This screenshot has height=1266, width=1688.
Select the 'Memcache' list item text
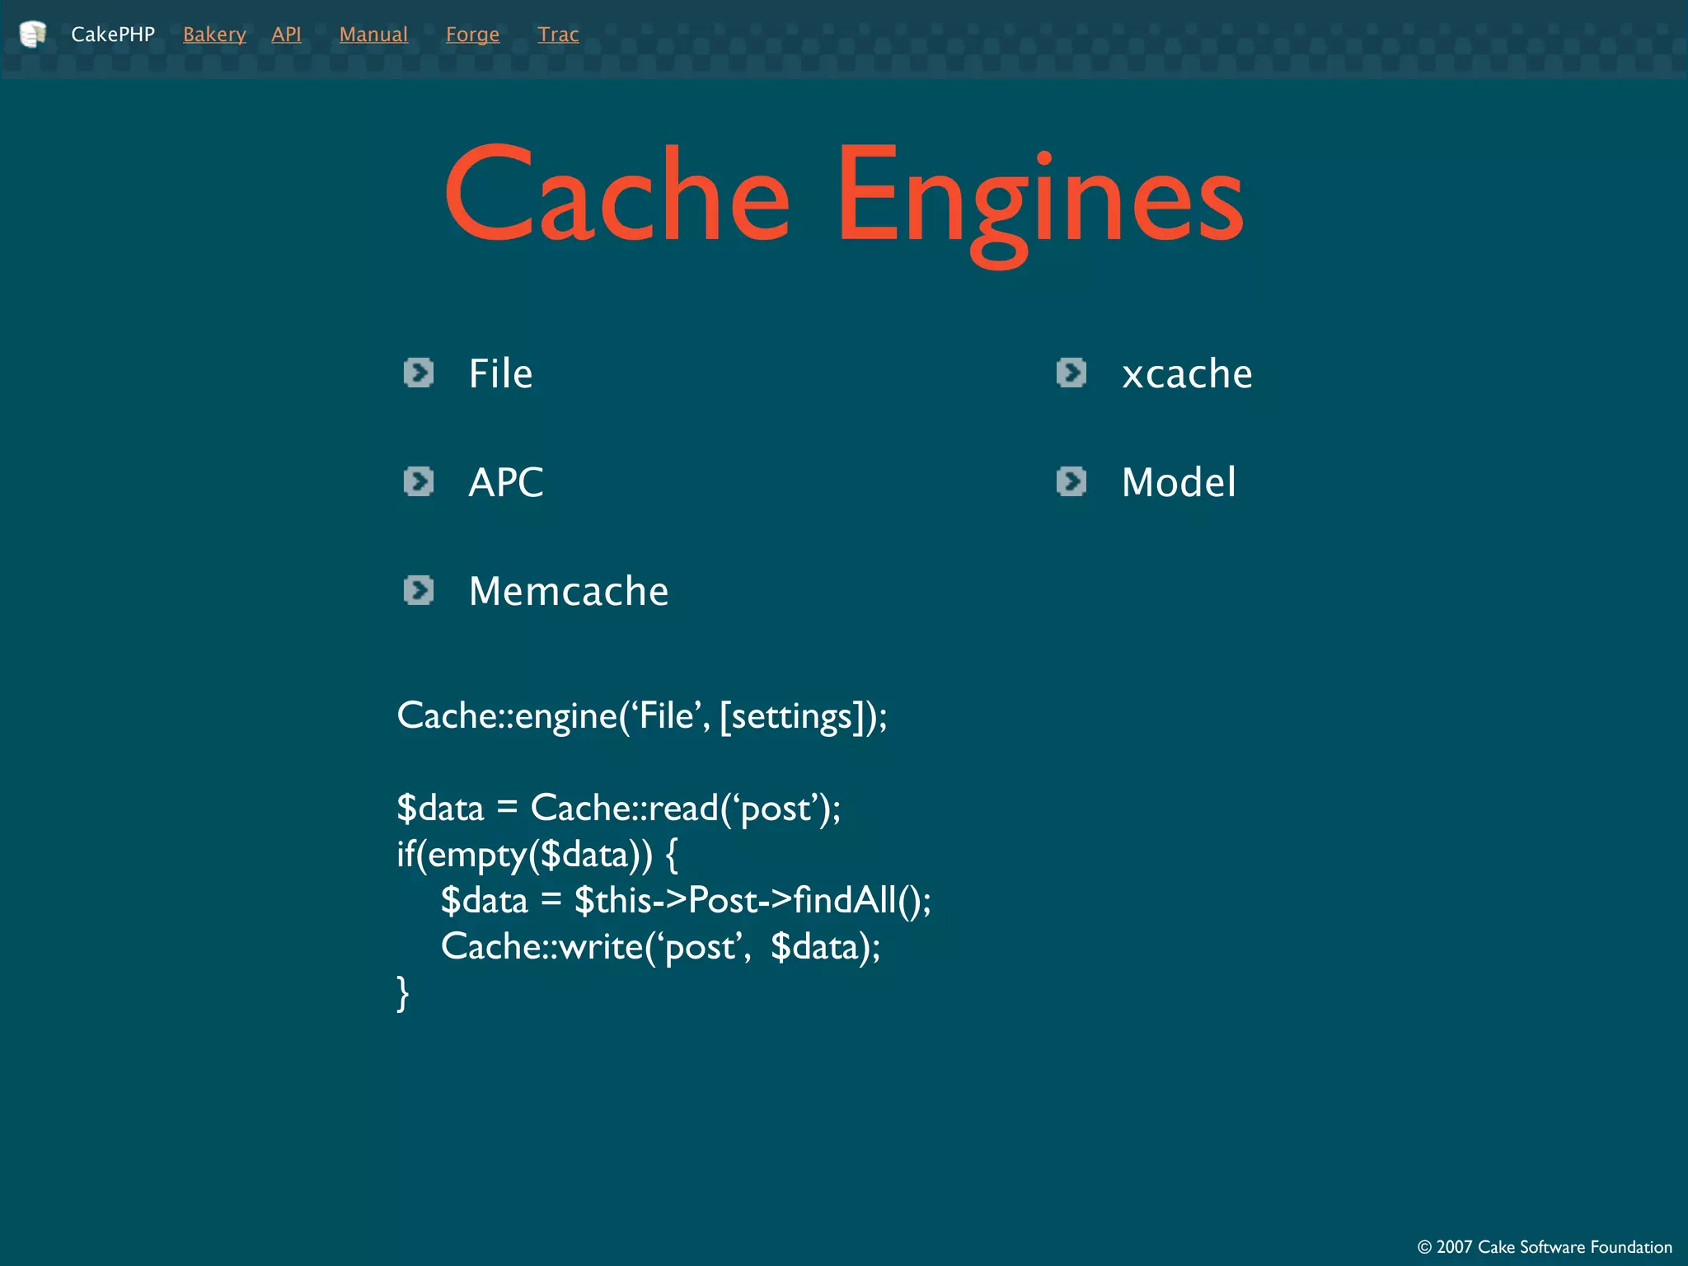click(569, 591)
